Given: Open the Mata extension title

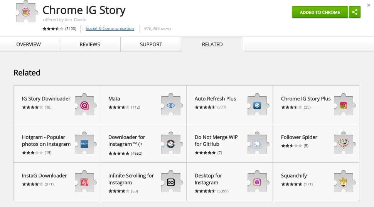Looking at the screenshot, I should point(114,98).
